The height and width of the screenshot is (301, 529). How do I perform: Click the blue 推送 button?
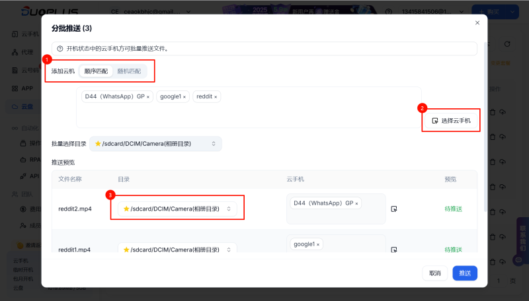pyautogui.click(x=465, y=273)
